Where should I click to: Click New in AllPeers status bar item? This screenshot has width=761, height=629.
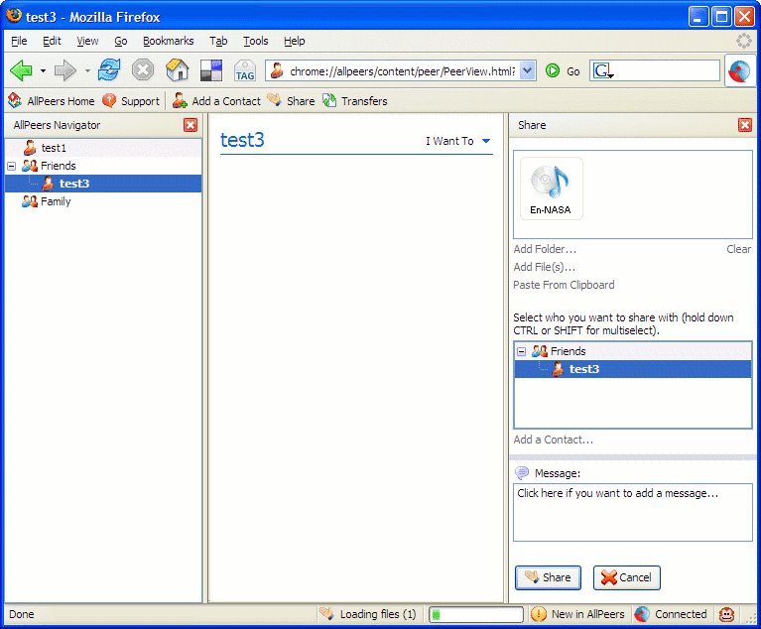(577, 614)
